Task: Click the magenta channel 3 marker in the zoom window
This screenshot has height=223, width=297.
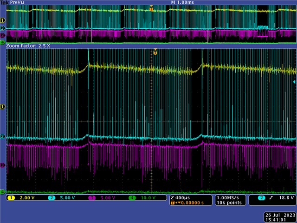Action: (3, 165)
